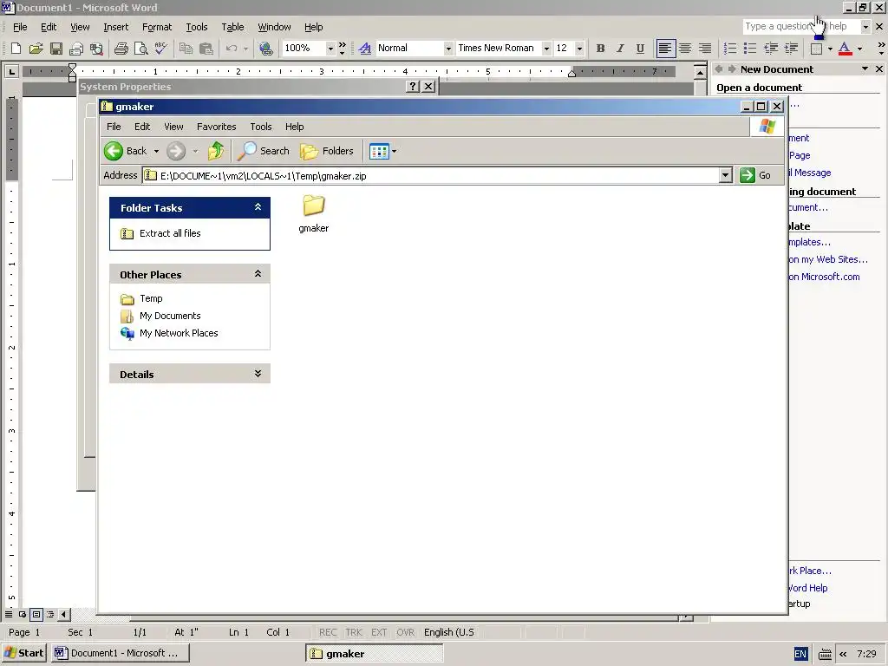Click the Address field showing gmaker.zip path
Screen dimensions: 888x666
coord(430,175)
